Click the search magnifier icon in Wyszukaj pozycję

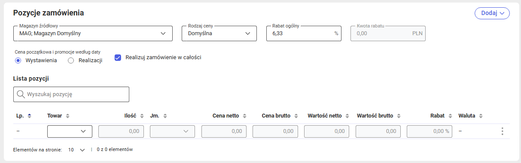coord(20,94)
